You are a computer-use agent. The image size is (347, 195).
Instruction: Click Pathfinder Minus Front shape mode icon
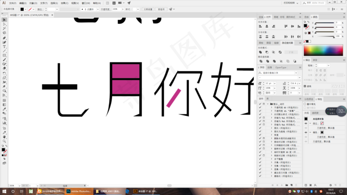[267, 52]
